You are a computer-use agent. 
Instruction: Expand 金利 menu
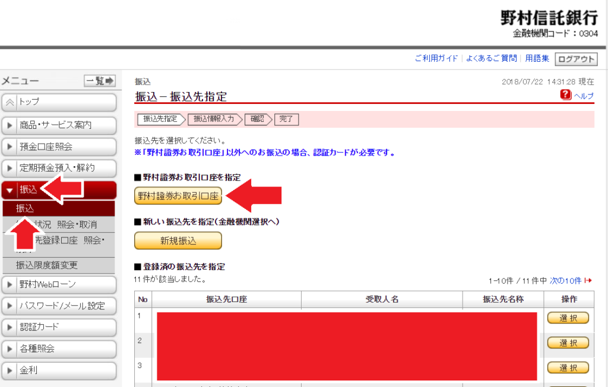click(59, 371)
